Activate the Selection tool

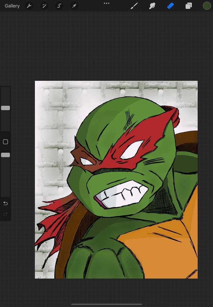click(59, 6)
